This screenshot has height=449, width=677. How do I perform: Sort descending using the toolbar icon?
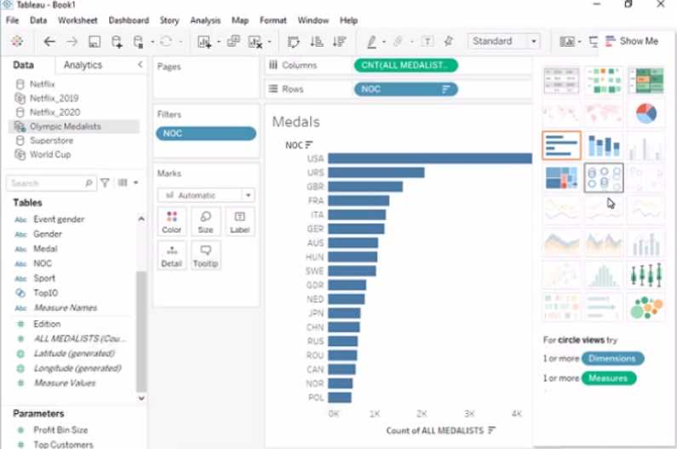339,41
